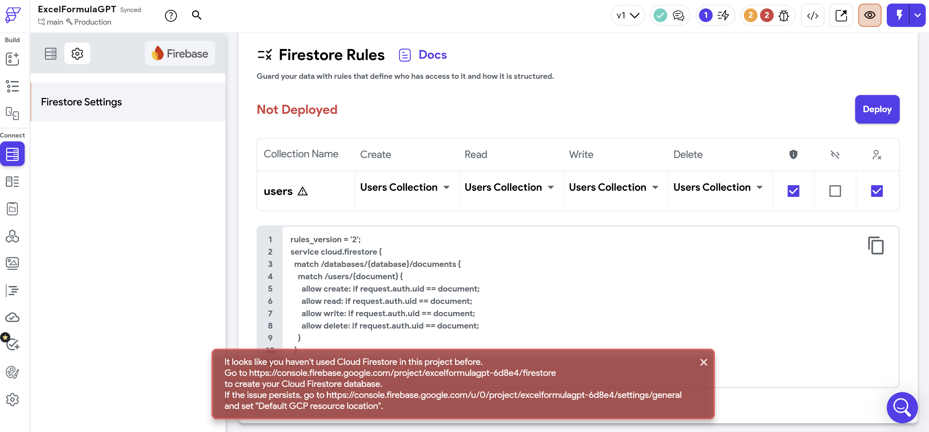The height and width of the screenshot is (432, 929).
Task: Dismiss the red Firestore error message
Action: (x=703, y=362)
